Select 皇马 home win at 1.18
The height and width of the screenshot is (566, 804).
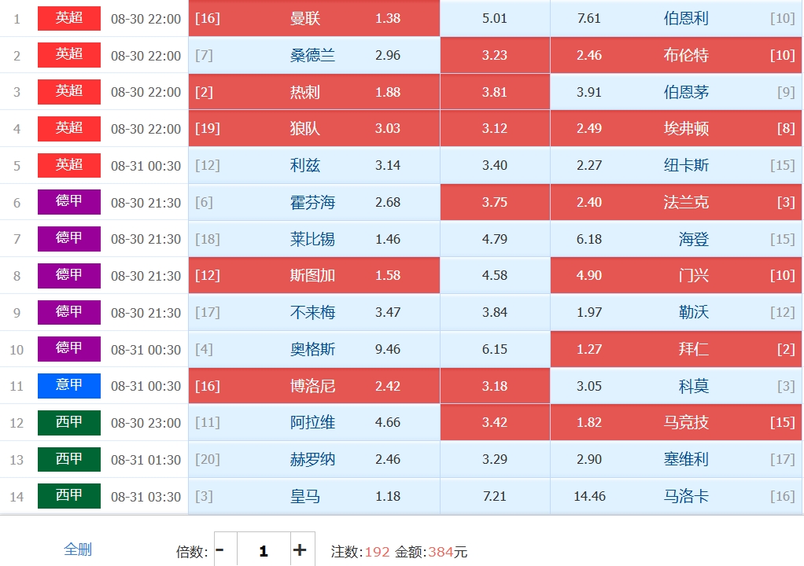click(x=314, y=496)
